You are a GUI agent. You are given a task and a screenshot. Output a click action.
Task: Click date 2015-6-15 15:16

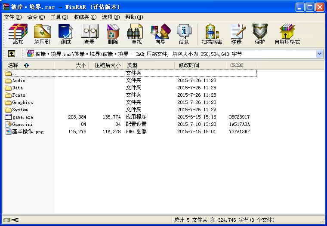[x=197, y=117]
